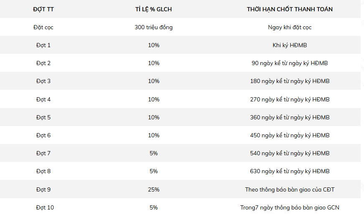Click the "300 triệu đồng" cell
This screenshot has width=364, height=222.
tap(153, 27)
